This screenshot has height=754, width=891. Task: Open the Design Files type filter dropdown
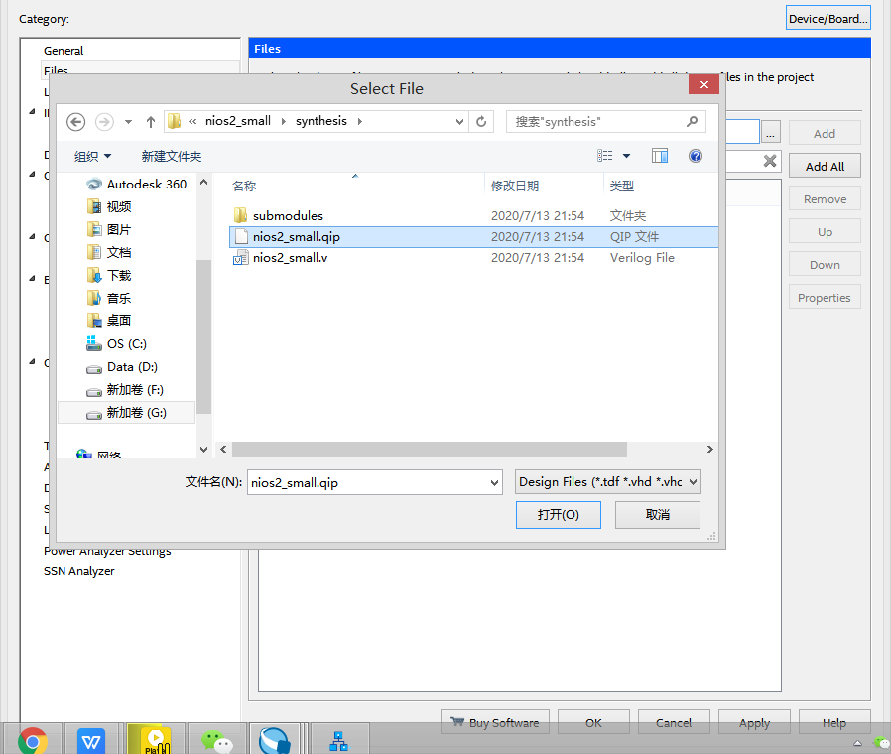(607, 482)
